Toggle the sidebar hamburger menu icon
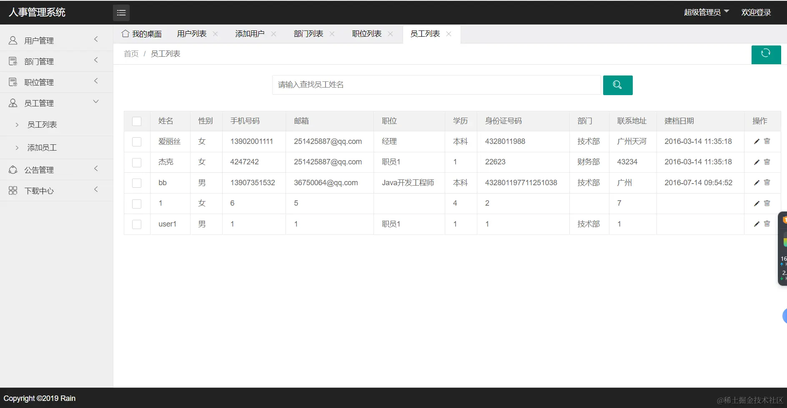The width and height of the screenshot is (787, 408). point(121,13)
